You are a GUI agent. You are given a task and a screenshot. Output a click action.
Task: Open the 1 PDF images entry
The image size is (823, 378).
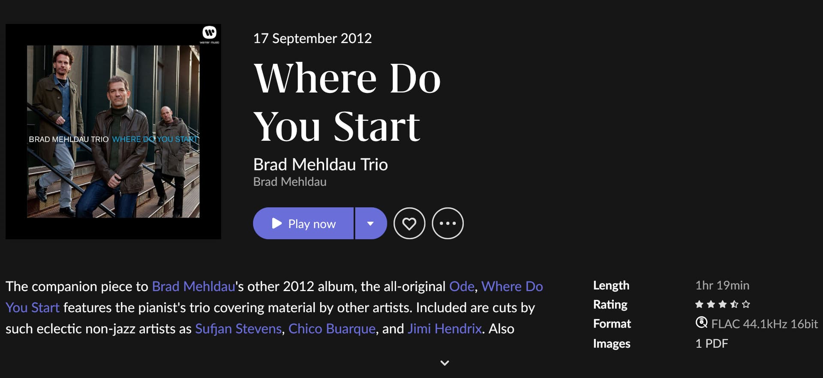[712, 344]
